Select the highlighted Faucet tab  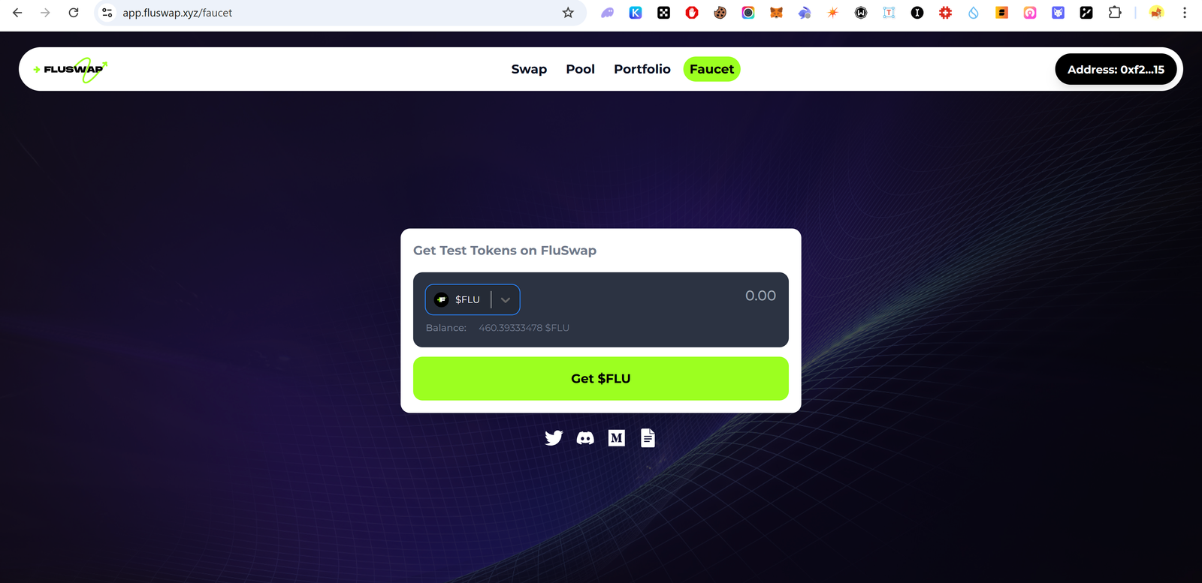(x=711, y=69)
